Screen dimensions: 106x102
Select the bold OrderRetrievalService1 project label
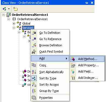[30, 15]
